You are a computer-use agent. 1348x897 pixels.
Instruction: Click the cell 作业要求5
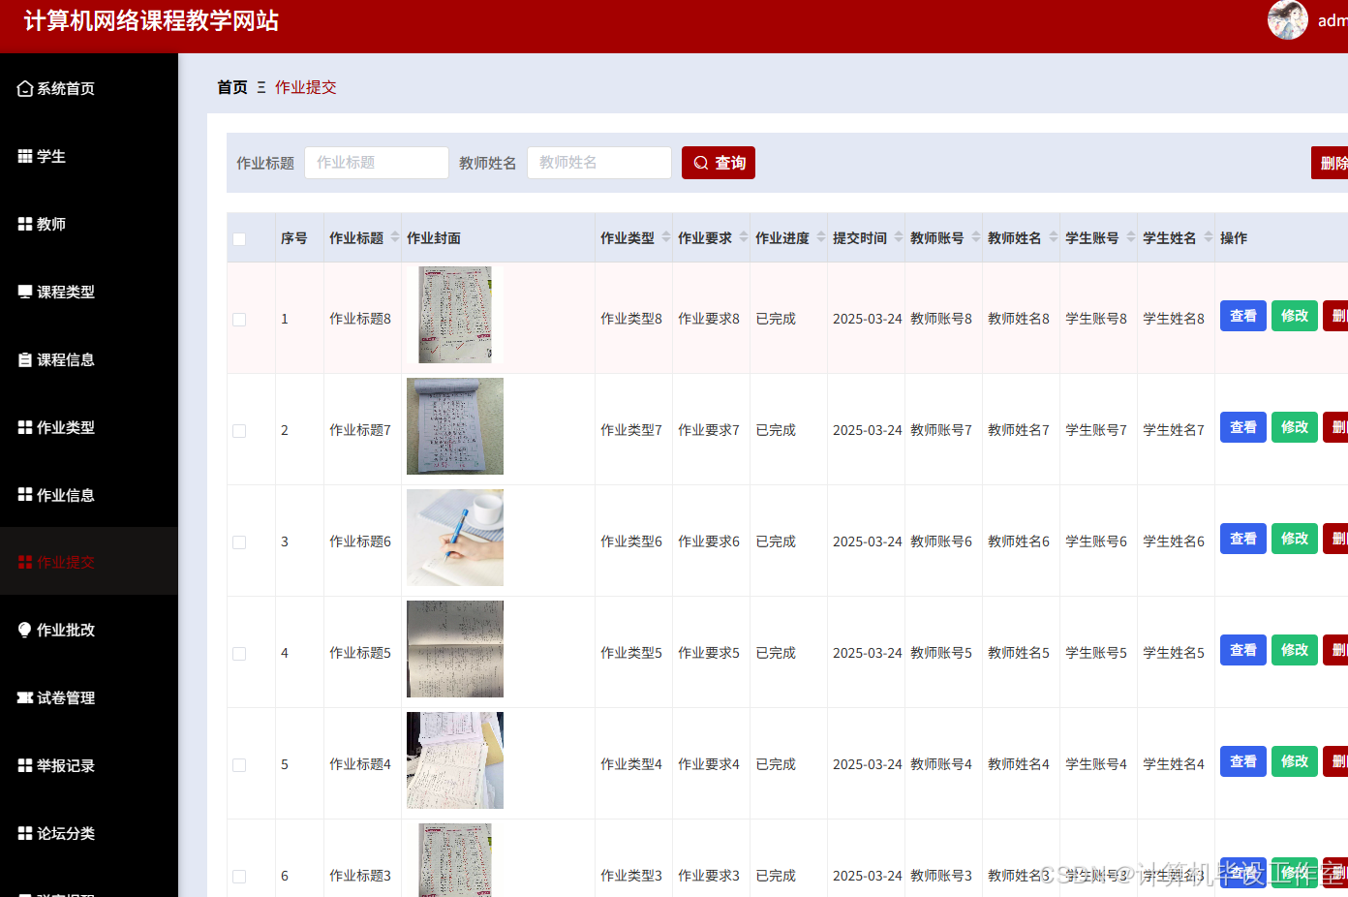tap(709, 653)
